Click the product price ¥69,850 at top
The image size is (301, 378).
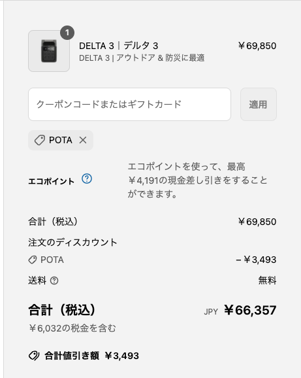(257, 46)
